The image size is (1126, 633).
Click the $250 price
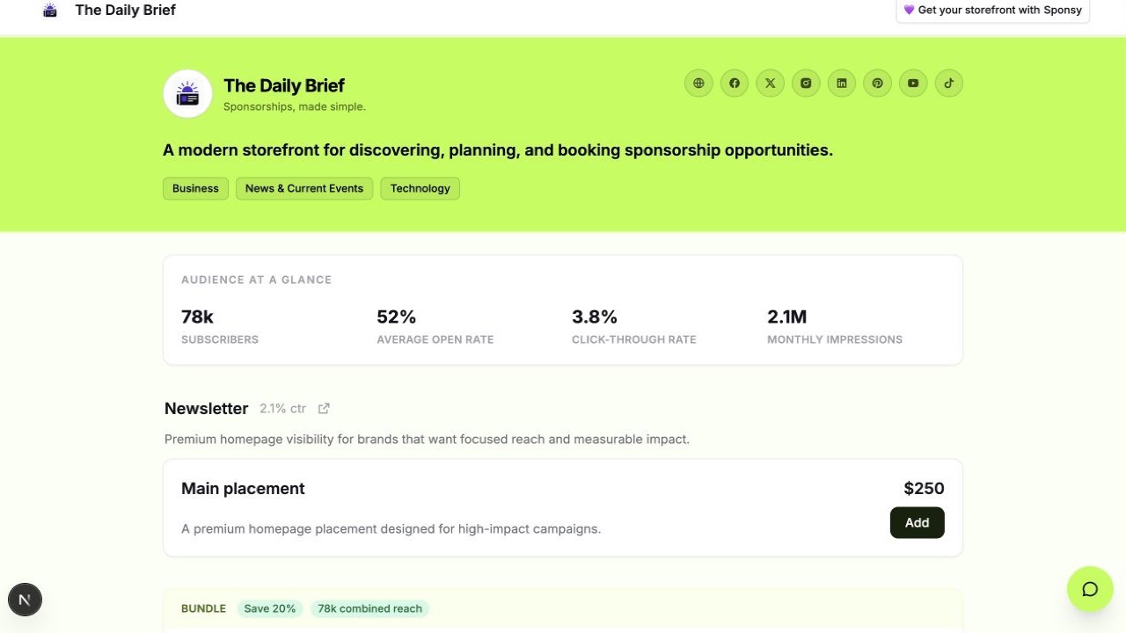click(x=924, y=489)
